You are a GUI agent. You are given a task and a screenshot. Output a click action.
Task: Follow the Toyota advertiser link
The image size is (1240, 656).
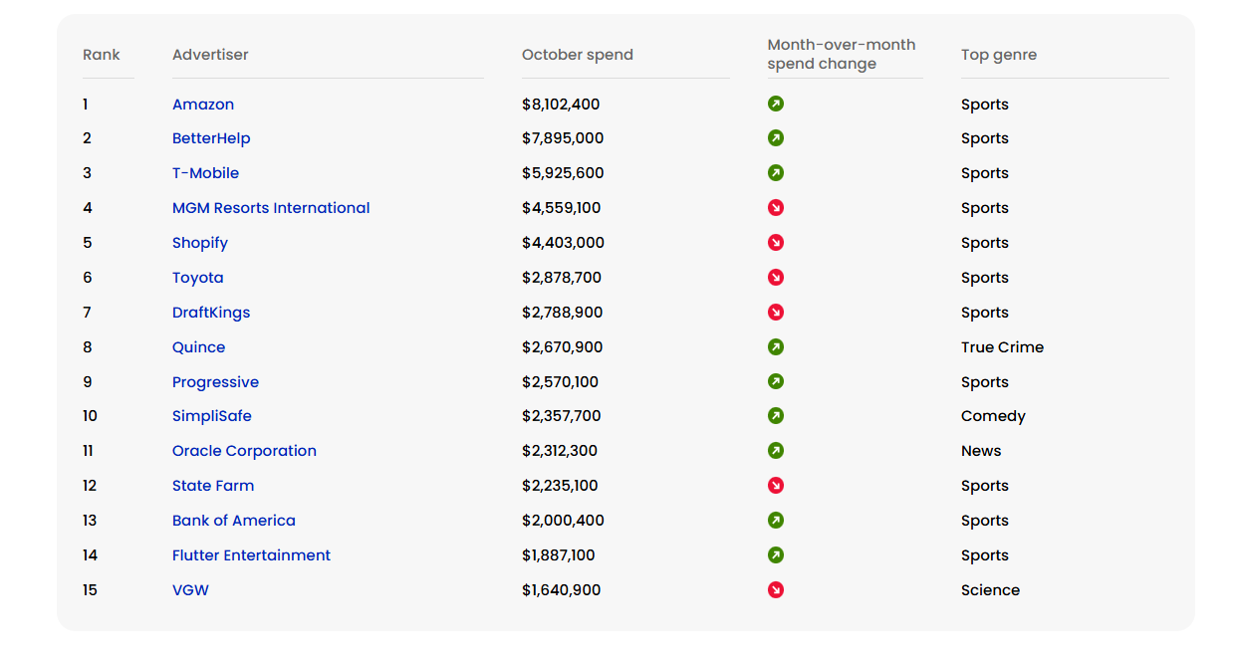click(197, 278)
